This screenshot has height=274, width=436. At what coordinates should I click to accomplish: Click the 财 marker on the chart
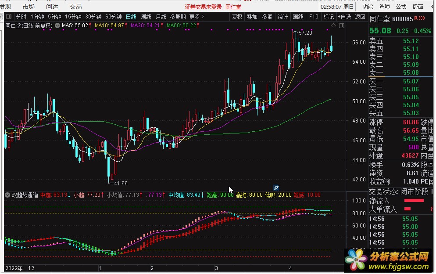276,187
